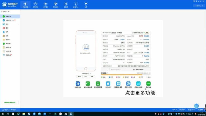Open the CPU details link
The width and height of the screenshot is (206, 116).
click(147, 53)
